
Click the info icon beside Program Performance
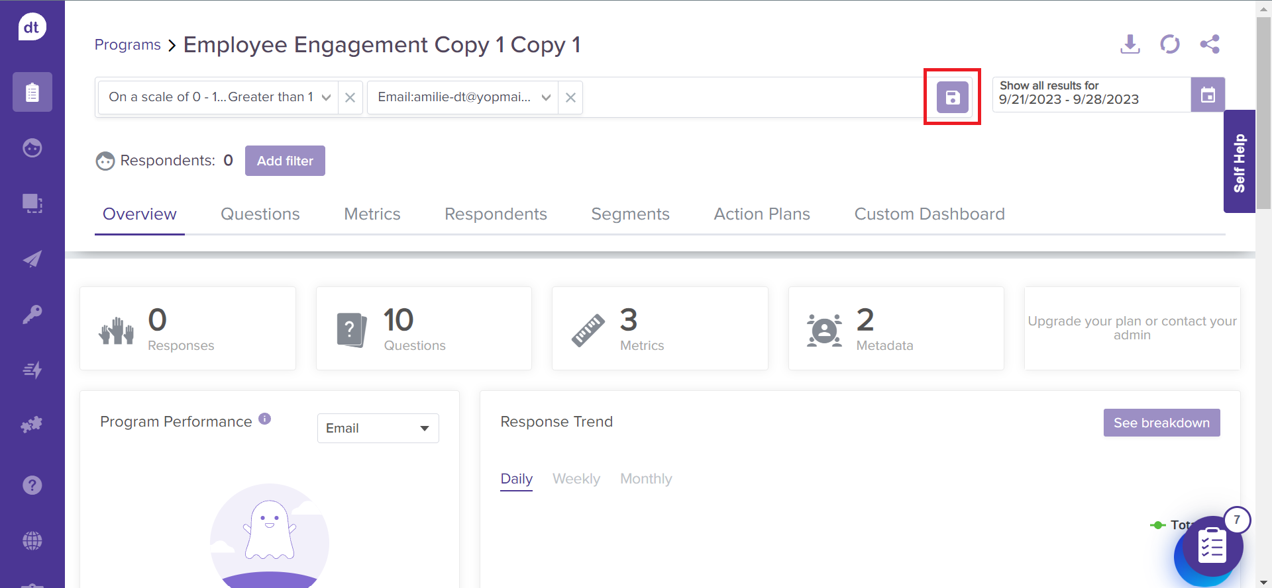265,419
